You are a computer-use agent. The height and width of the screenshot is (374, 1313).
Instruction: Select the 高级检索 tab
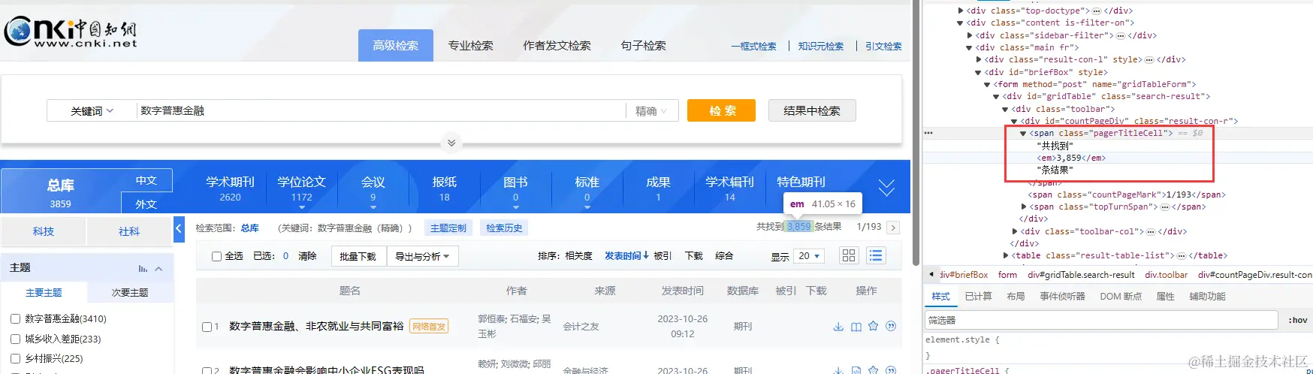(396, 46)
